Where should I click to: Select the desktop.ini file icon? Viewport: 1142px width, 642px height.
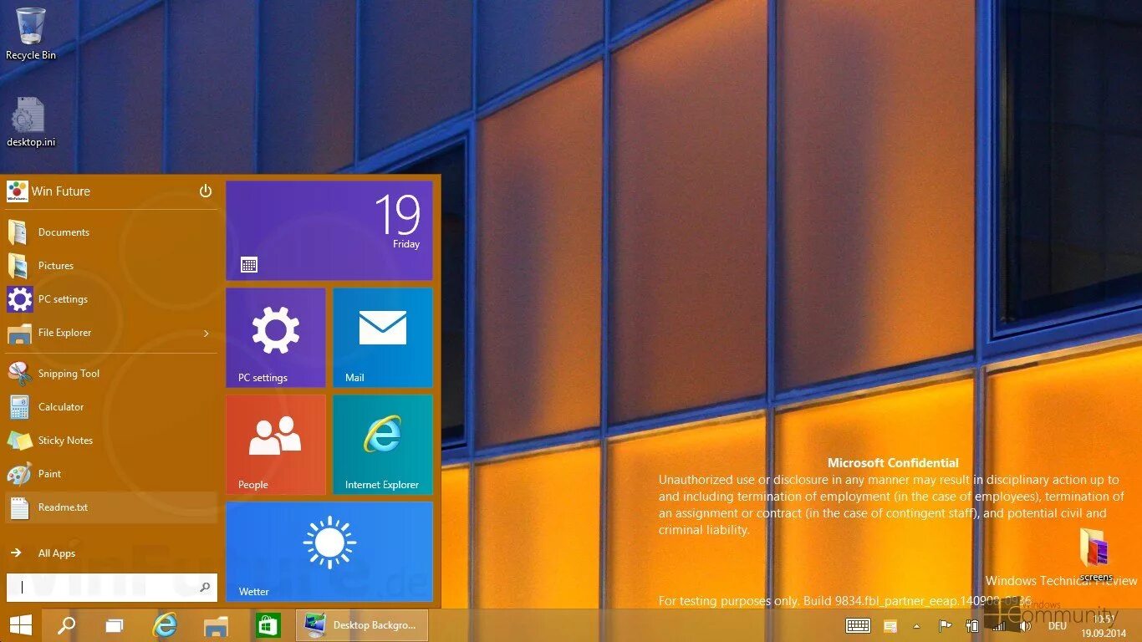(31, 121)
